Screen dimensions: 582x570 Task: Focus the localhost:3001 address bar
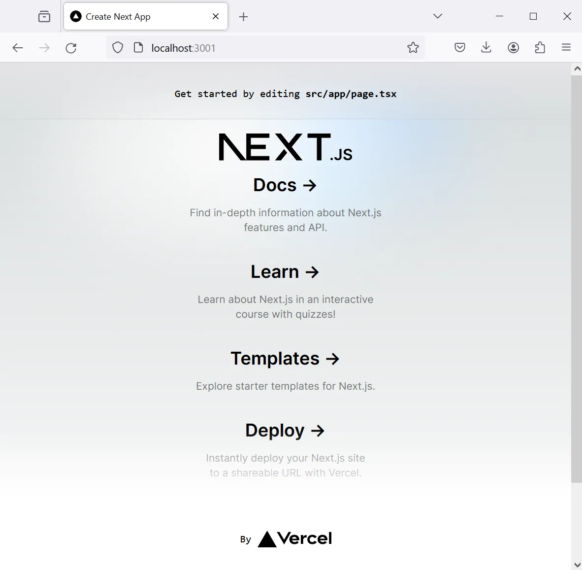point(265,47)
